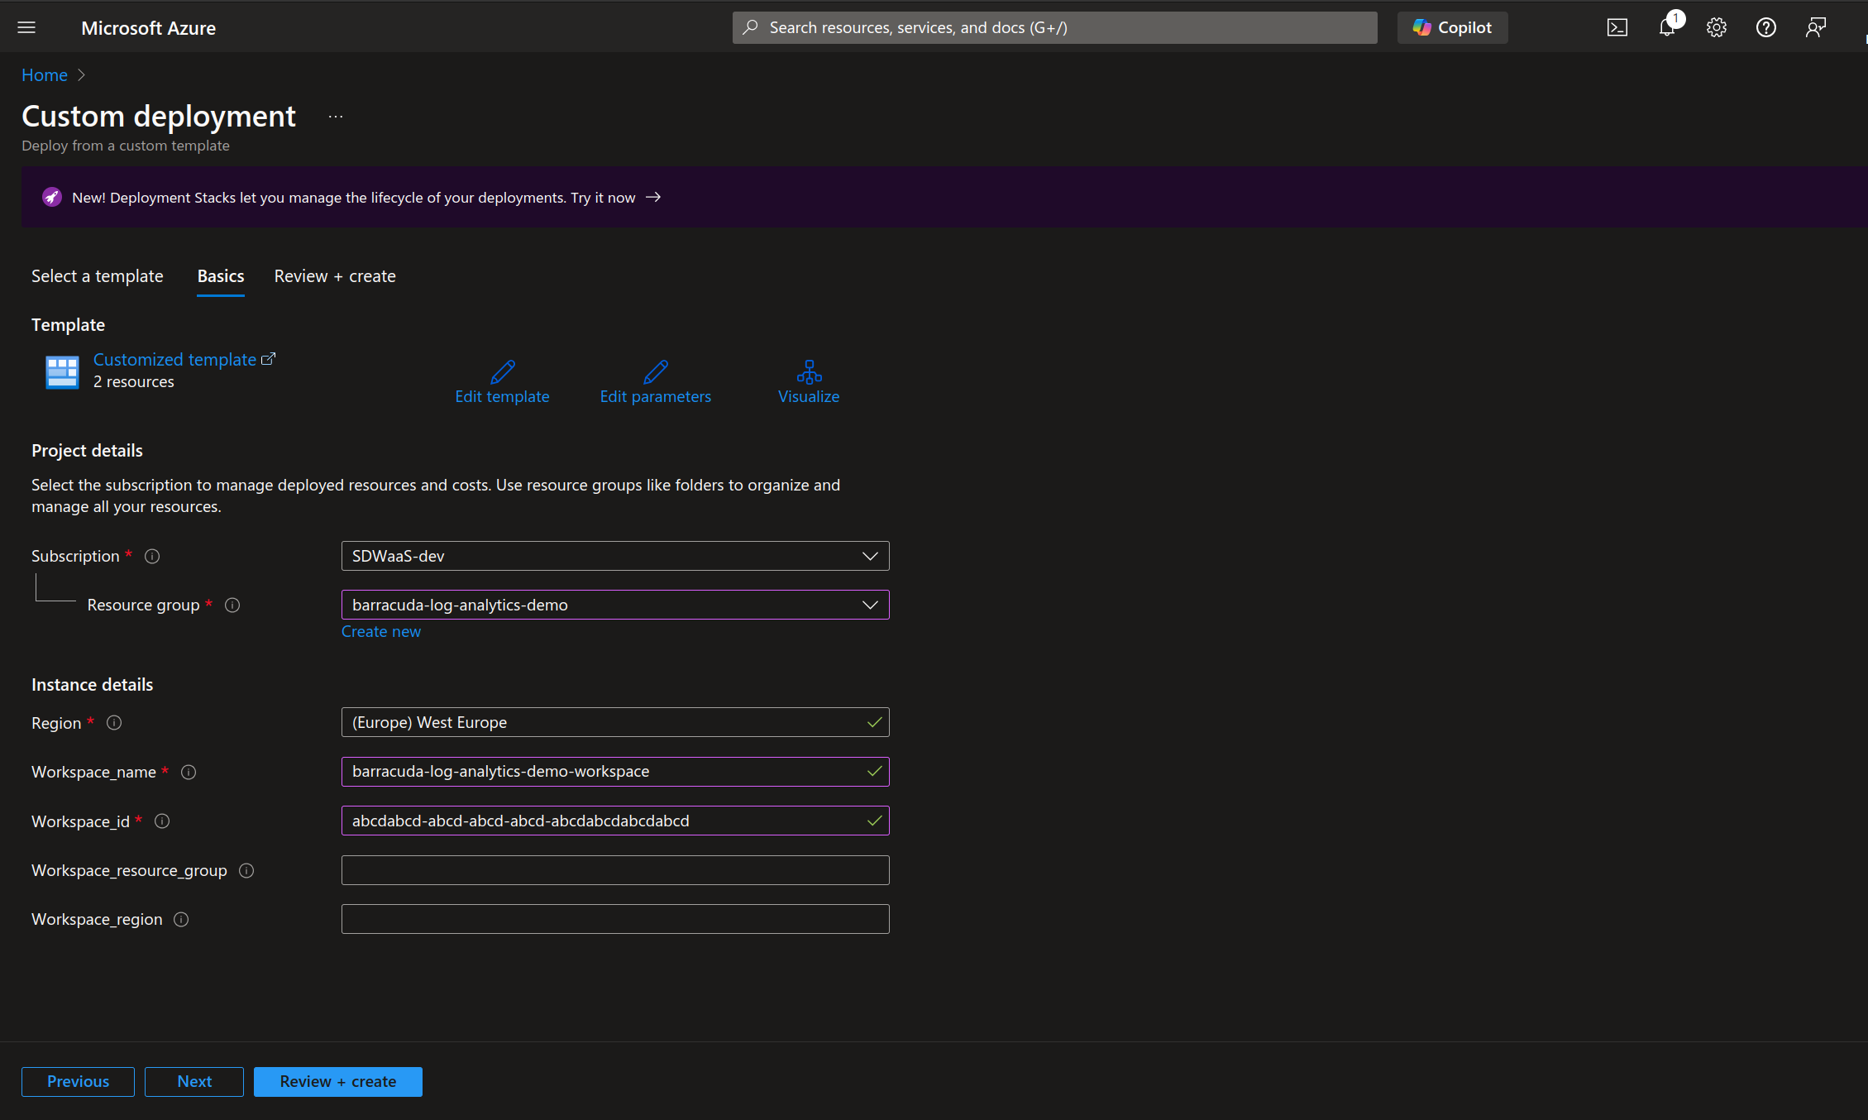The height and width of the screenshot is (1120, 1868).
Task: Click the Edit template label
Action: [x=502, y=396]
